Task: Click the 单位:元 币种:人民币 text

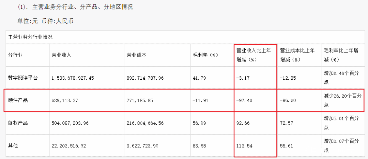Action: tap(46, 21)
